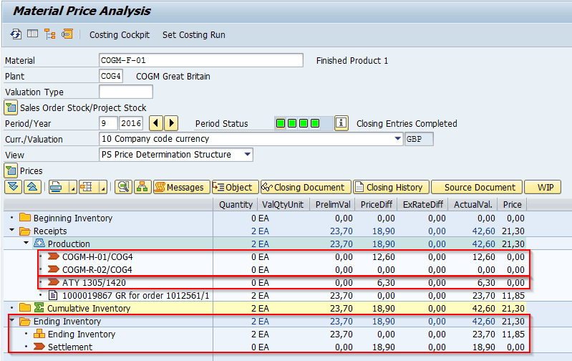572x361 pixels.
Task: Click the layout settings icon
Action: tap(87, 187)
